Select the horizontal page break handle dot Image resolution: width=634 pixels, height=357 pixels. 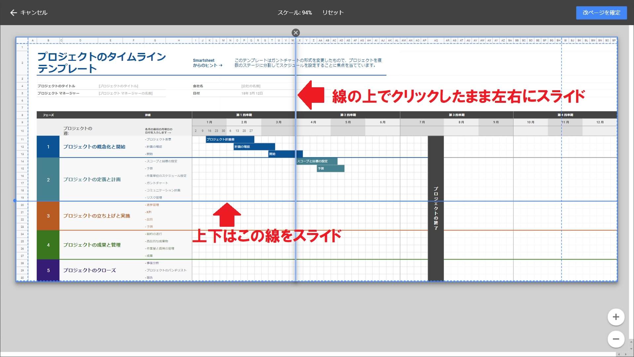[15, 201]
